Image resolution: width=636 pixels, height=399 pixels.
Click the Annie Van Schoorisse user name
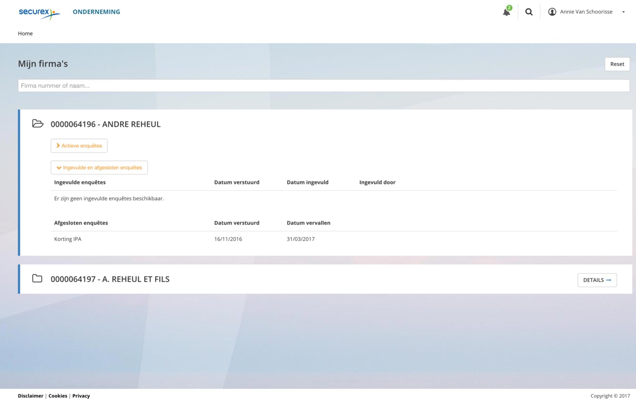(x=586, y=12)
